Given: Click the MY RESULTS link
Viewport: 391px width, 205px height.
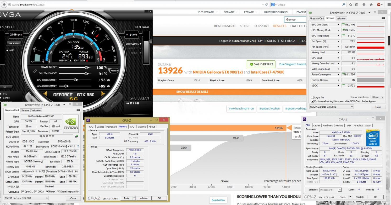Looking at the screenshot, I should (x=267, y=41).
